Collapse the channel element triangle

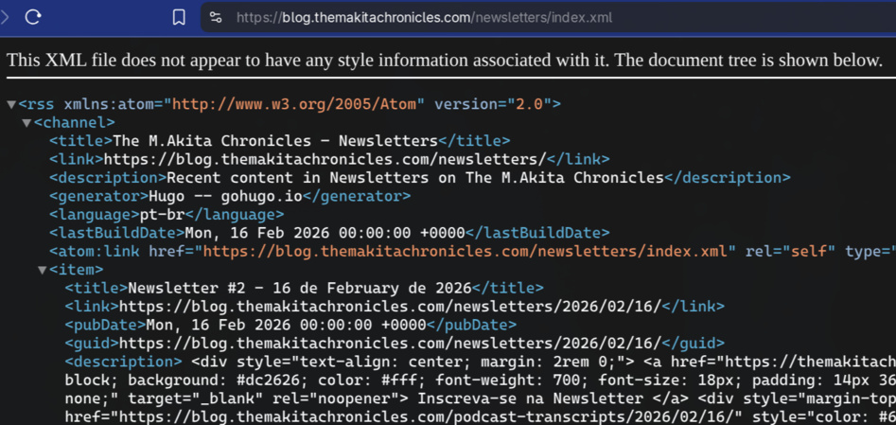pyautogui.click(x=26, y=123)
